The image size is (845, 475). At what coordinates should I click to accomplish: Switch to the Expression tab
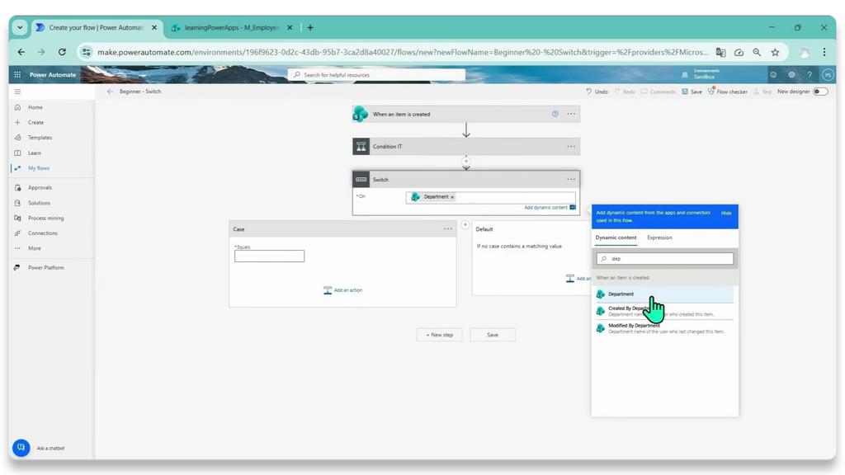click(659, 237)
